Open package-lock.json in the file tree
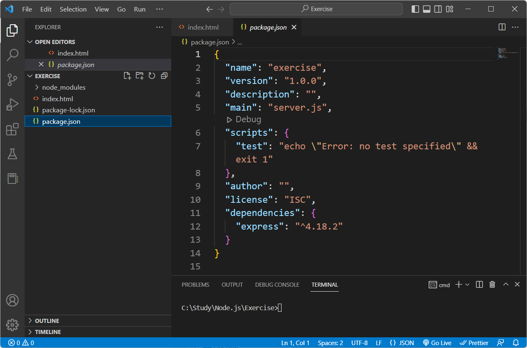The width and height of the screenshot is (527, 348). coord(98,110)
